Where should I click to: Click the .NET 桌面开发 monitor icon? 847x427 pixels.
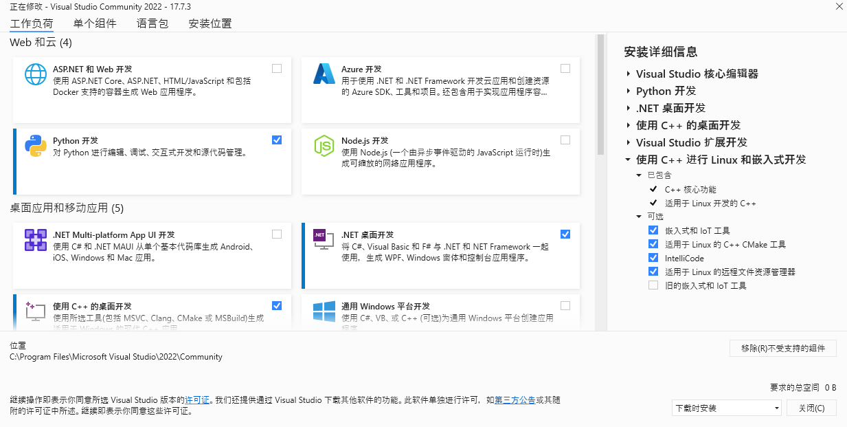[x=324, y=239]
